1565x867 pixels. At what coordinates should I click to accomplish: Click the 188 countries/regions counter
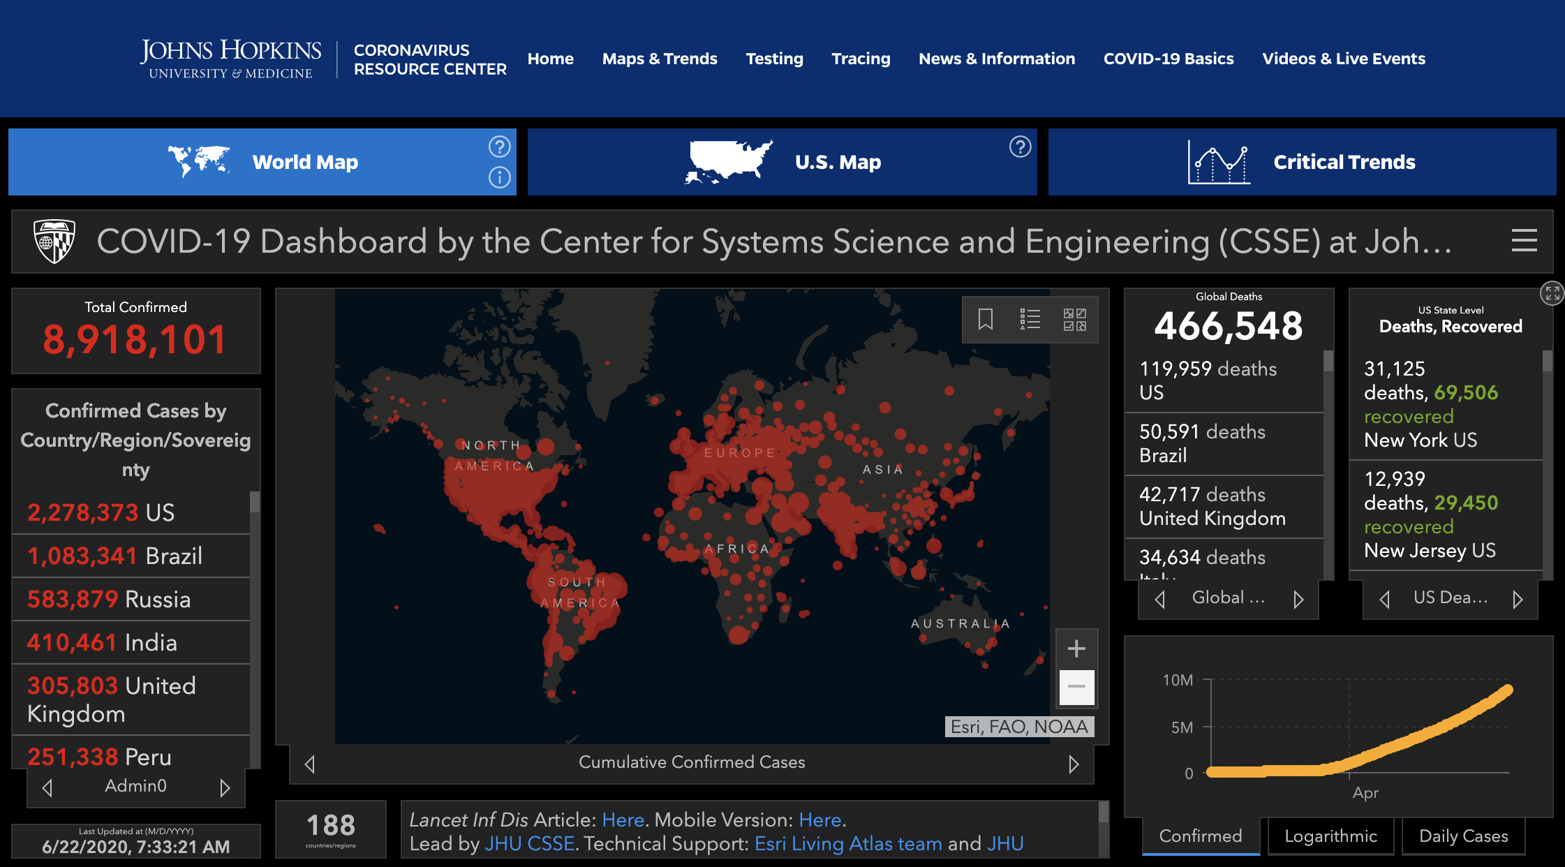[x=331, y=829]
